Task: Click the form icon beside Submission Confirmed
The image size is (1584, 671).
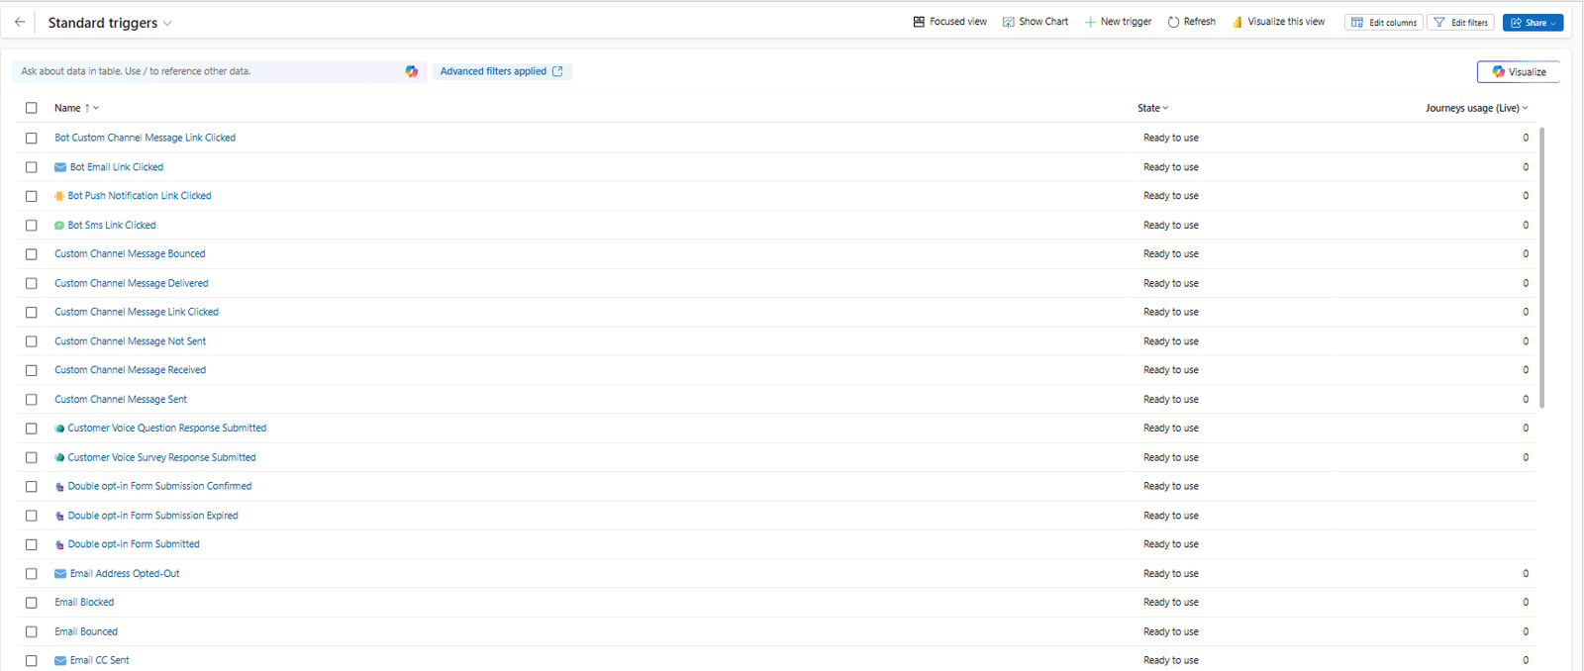Action: pyautogui.click(x=59, y=487)
